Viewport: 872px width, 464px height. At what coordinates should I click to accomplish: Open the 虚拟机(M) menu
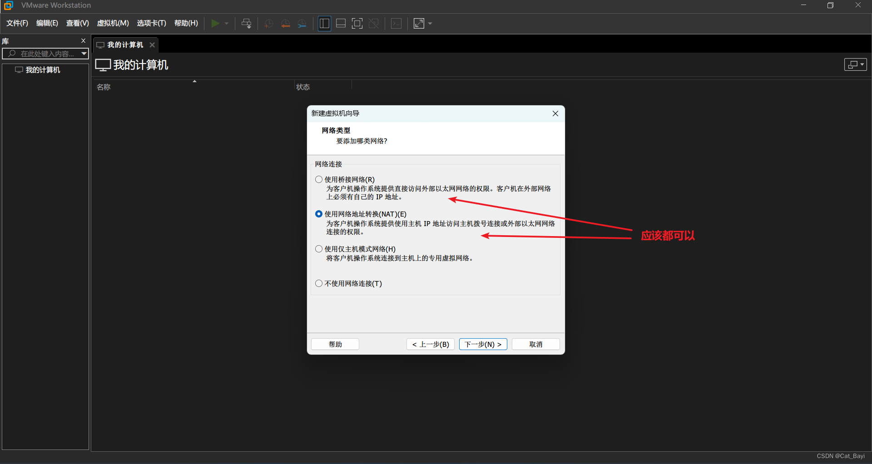pyautogui.click(x=113, y=23)
